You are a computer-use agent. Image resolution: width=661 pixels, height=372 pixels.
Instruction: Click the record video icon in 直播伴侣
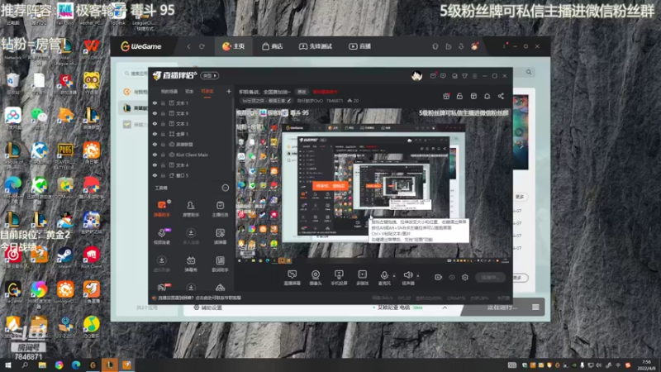click(x=439, y=277)
